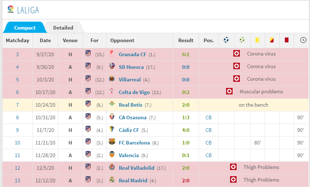Click the injury cross icon in Granada row

tap(237, 54)
